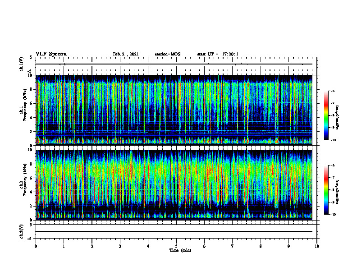This screenshot has width=357, height=276.
Task: Click the ch.3 voltage trace line
Action: (x=174, y=231)
